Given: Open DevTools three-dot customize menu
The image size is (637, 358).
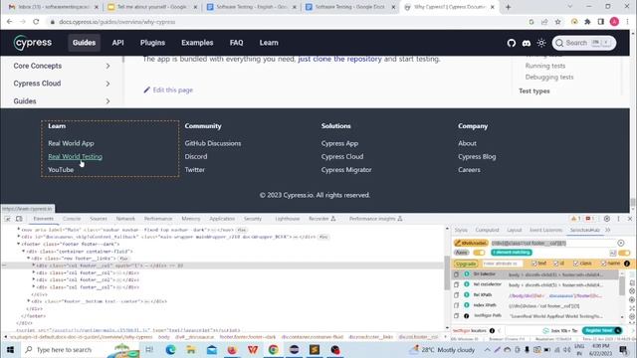Looking at the screenshot, I should 618,219.
